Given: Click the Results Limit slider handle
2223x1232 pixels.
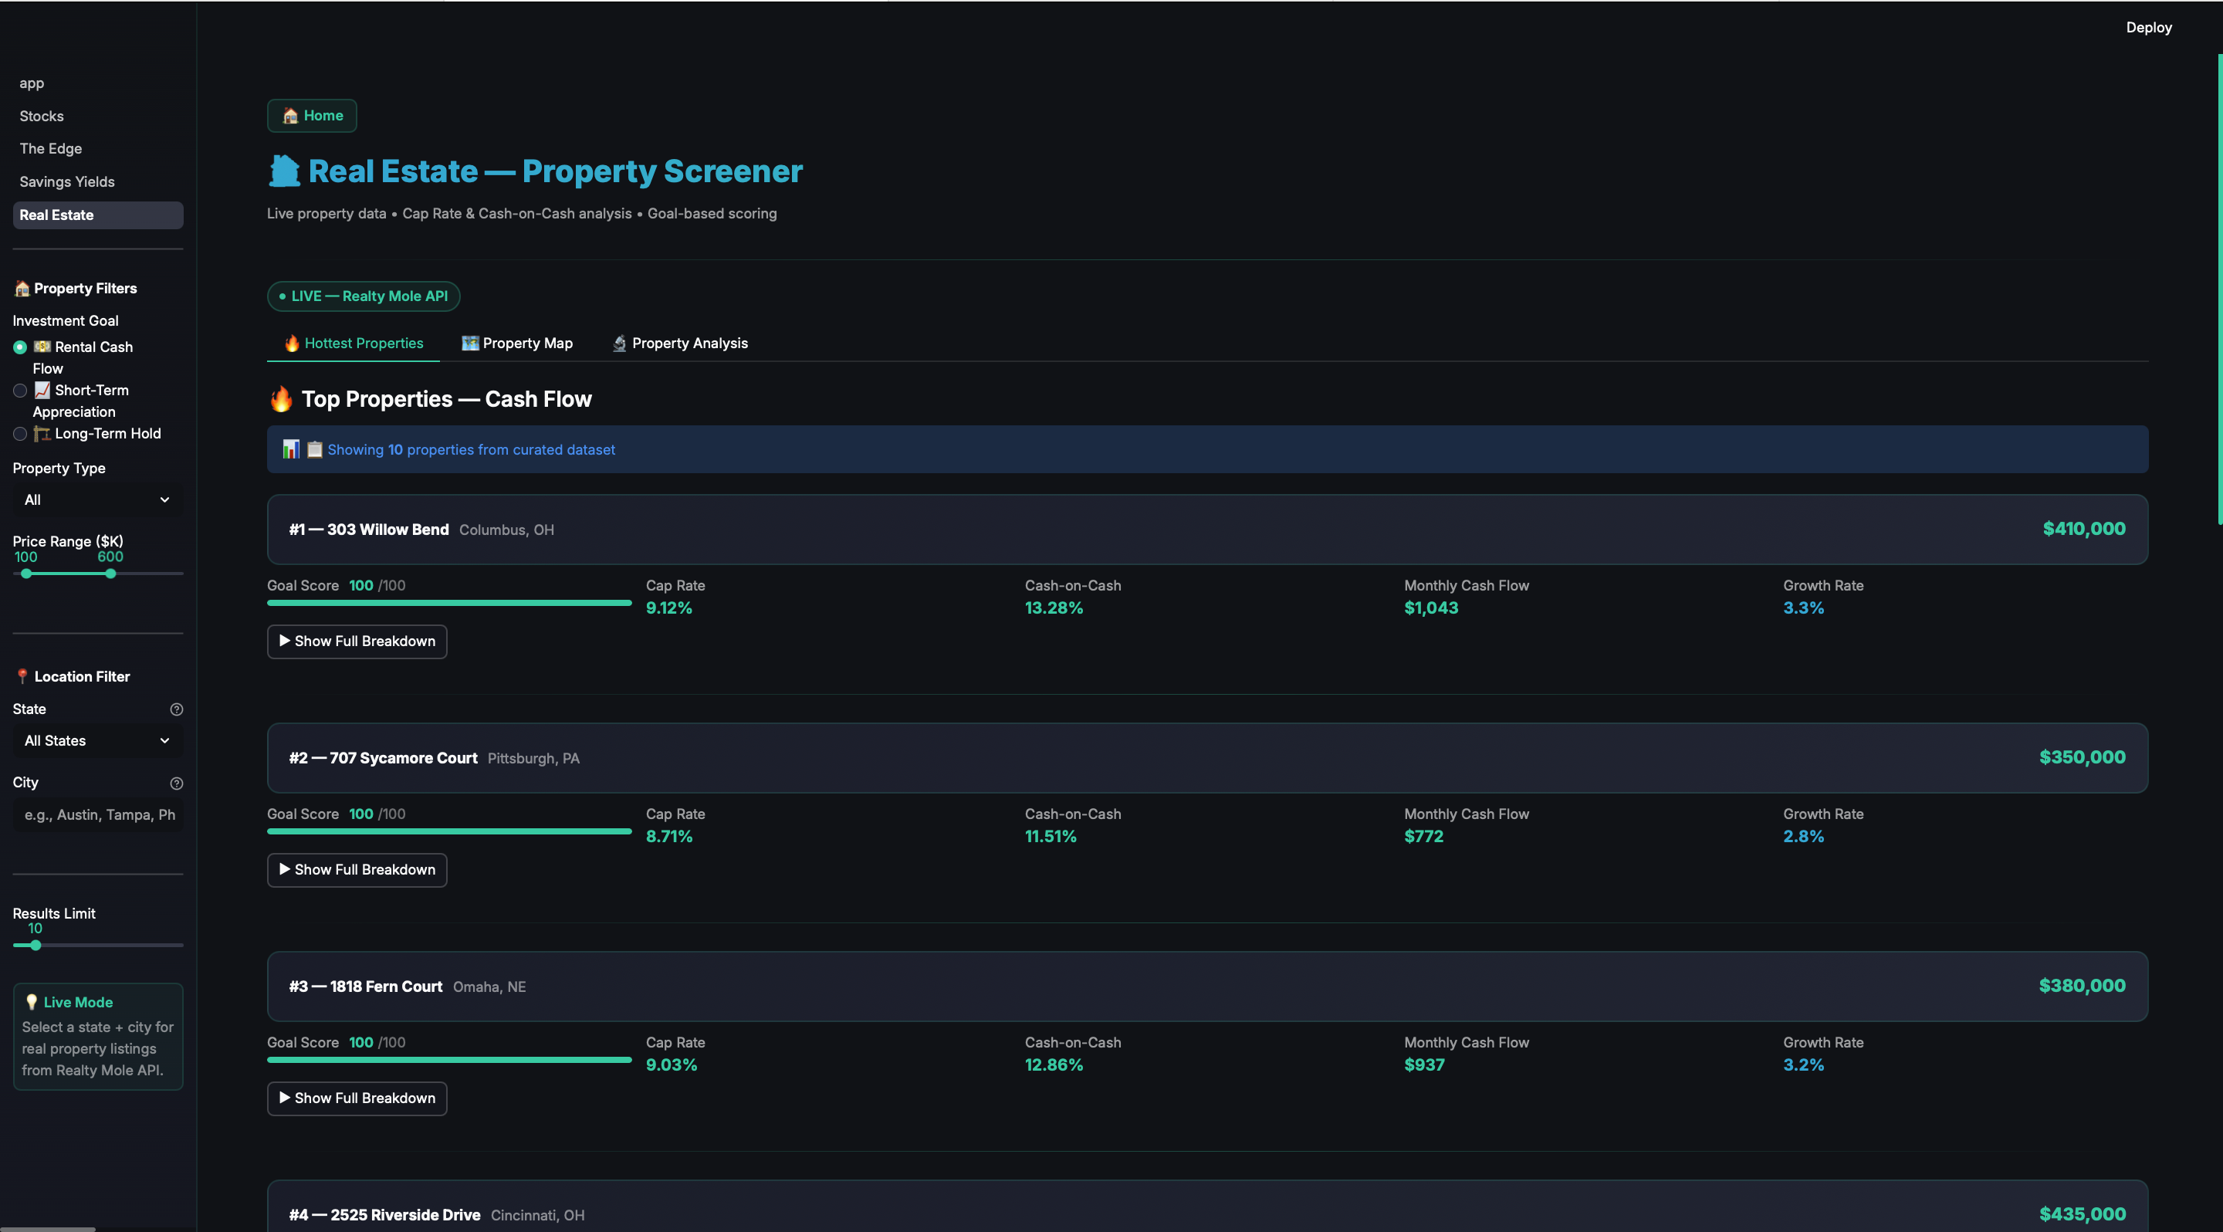Looking at the screenshot, I should pyautogui.click(x=36, y=946).
